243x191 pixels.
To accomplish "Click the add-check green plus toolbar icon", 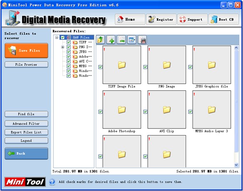I will coord(111,40).
